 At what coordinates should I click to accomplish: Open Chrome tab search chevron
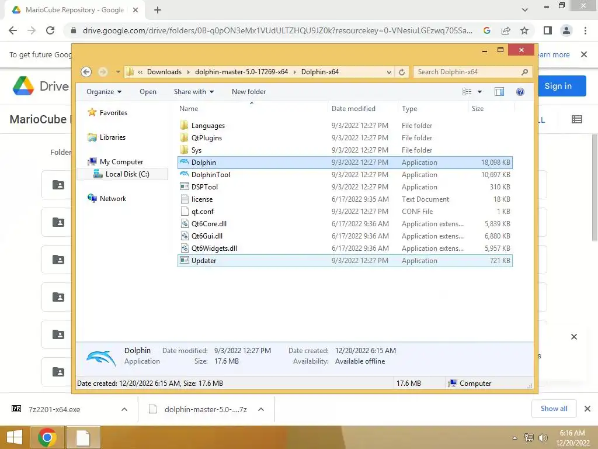coord(525,9)
